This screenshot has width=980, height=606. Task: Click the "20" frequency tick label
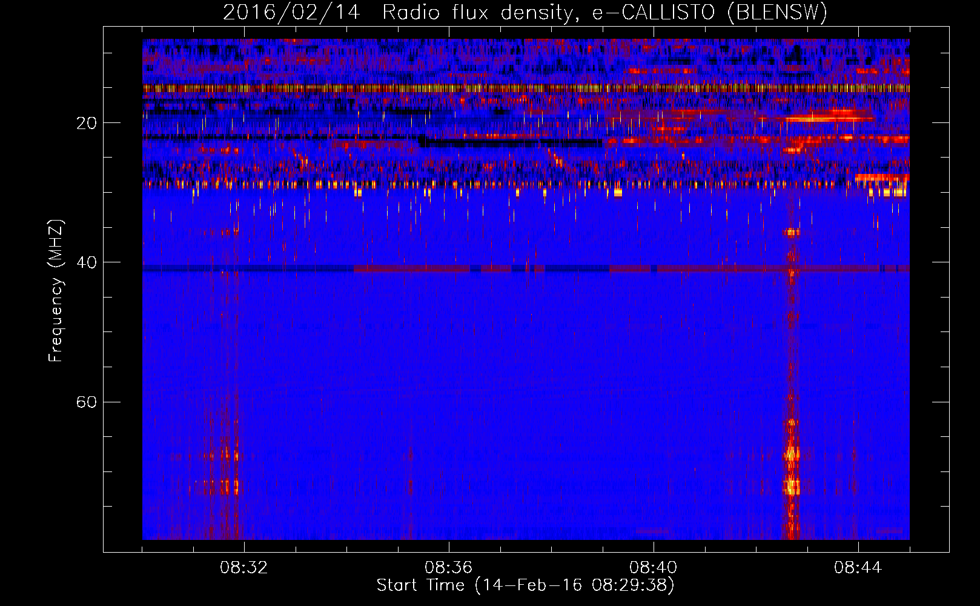point(87,123)
